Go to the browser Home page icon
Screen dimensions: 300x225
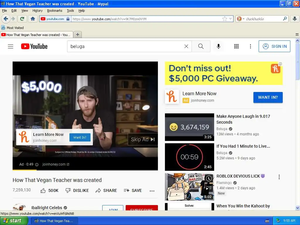[33, 19]
